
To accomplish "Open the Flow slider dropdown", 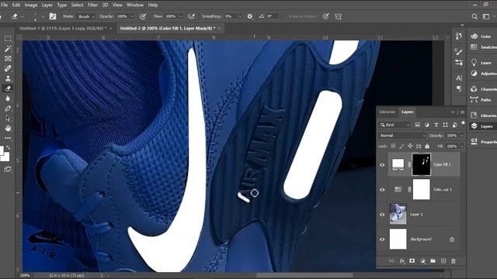I will (181, 16).
